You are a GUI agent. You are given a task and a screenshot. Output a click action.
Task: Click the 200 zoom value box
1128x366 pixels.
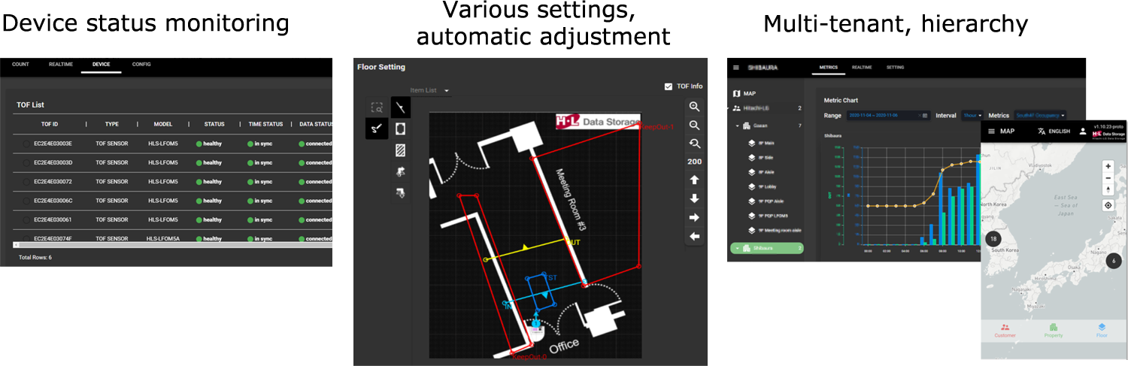click(x=694, y=162)
